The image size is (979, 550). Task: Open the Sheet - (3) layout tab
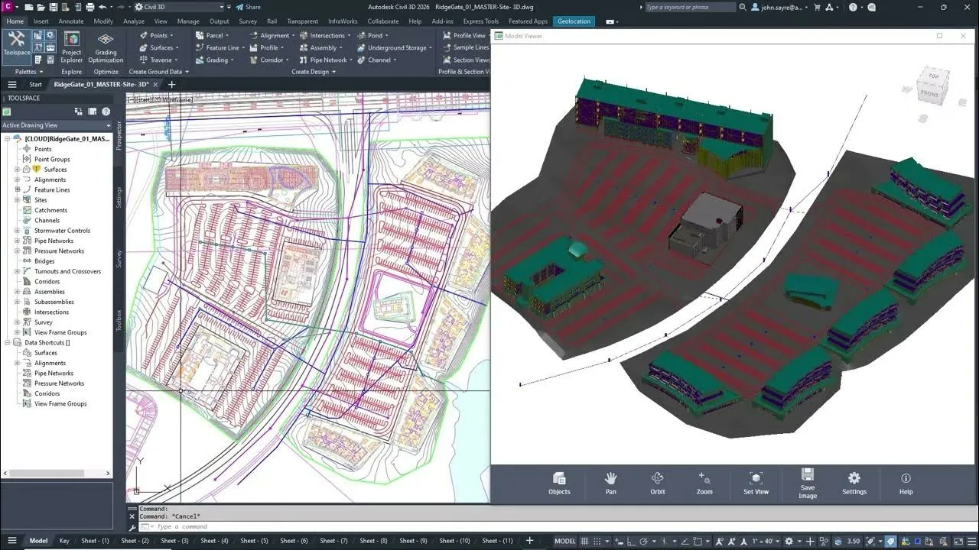point(174,540)
